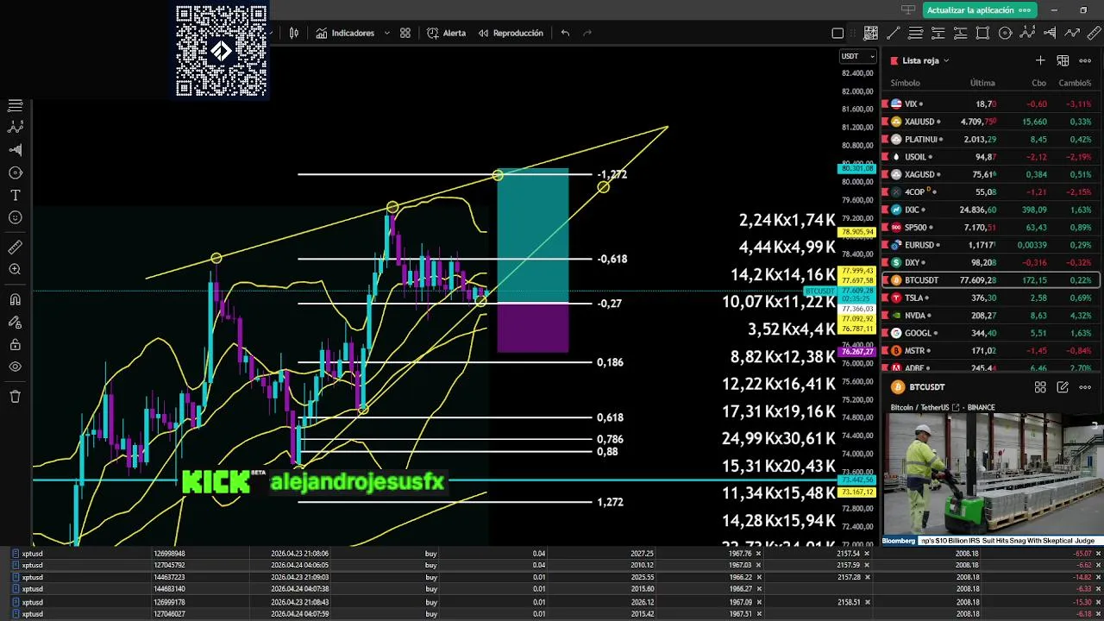The image size is (1104, 621).
Task: Open watchlist advanced table view icon
Action: pyautogui.click(x=1063, y=60)
